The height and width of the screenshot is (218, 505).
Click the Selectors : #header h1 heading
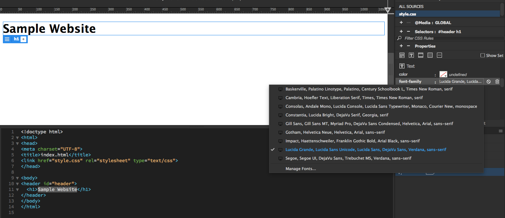point(438,32)
